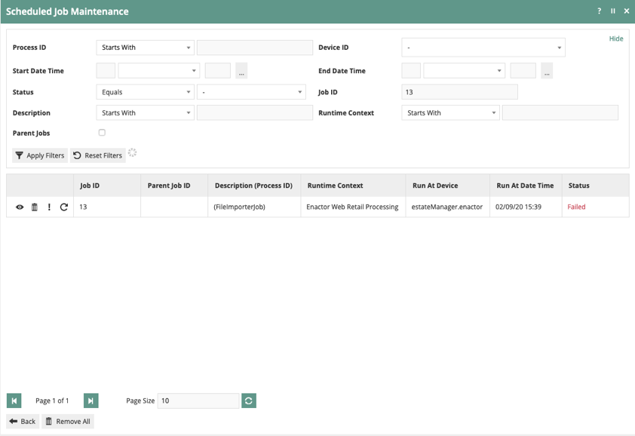Refresh the list with the page size button

pos(249,401)
